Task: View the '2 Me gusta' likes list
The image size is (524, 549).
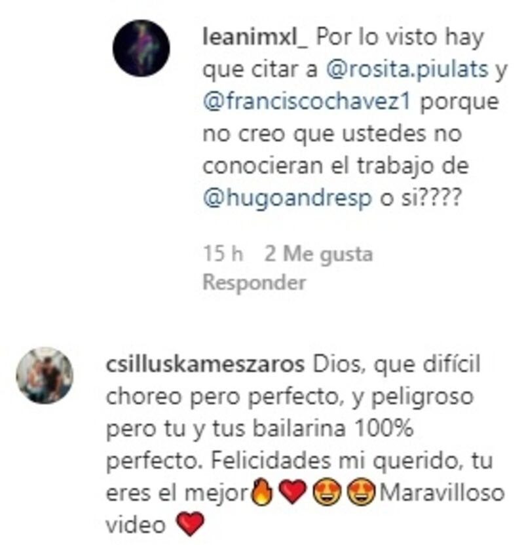Action: click(x=318, y=254)
